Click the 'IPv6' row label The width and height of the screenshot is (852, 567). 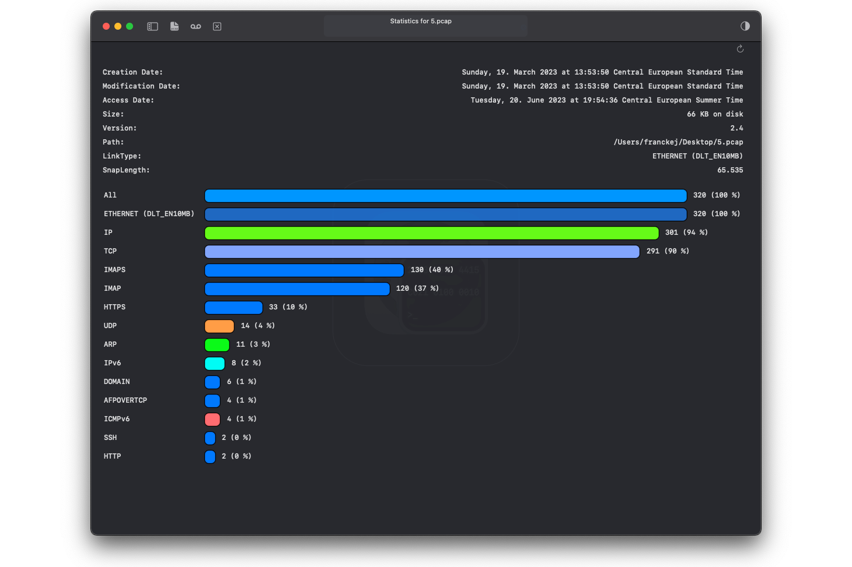point(113,363)
